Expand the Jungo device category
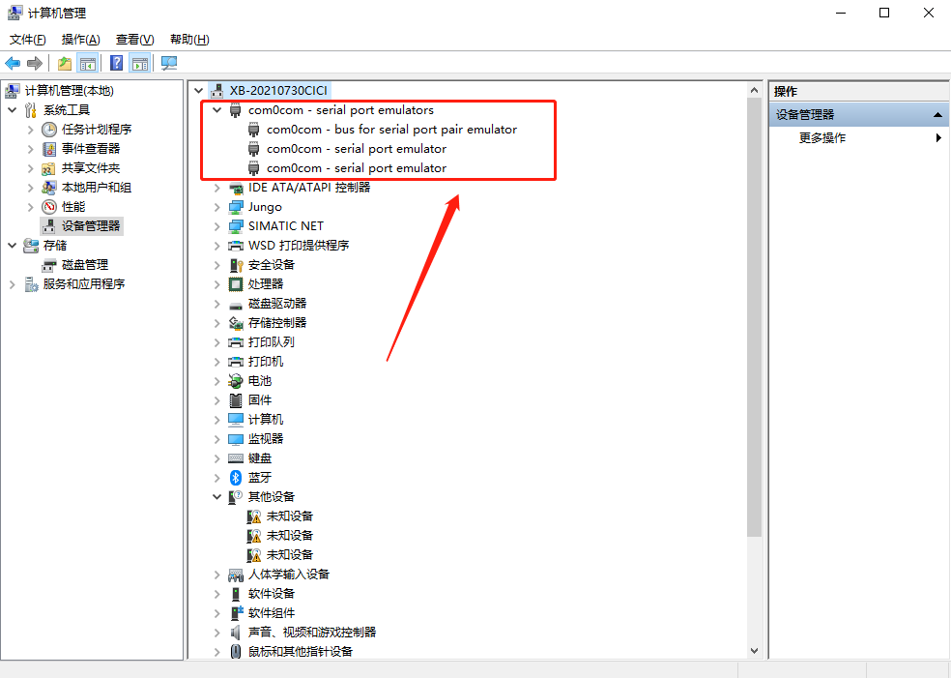Viewport: 951px width, 678px height. coord(216,207)
